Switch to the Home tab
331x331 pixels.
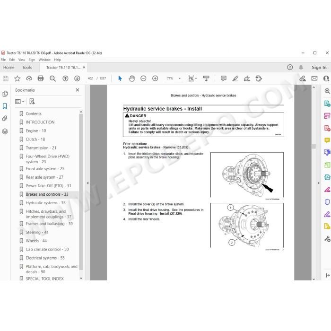click(9, 67)
